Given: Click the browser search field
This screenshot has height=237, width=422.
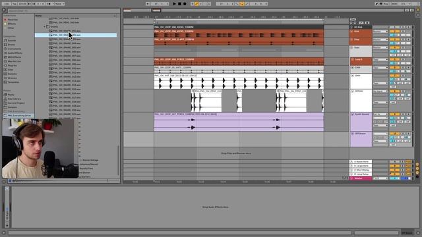Looking at the screenshot, I should tap(63, 11).
